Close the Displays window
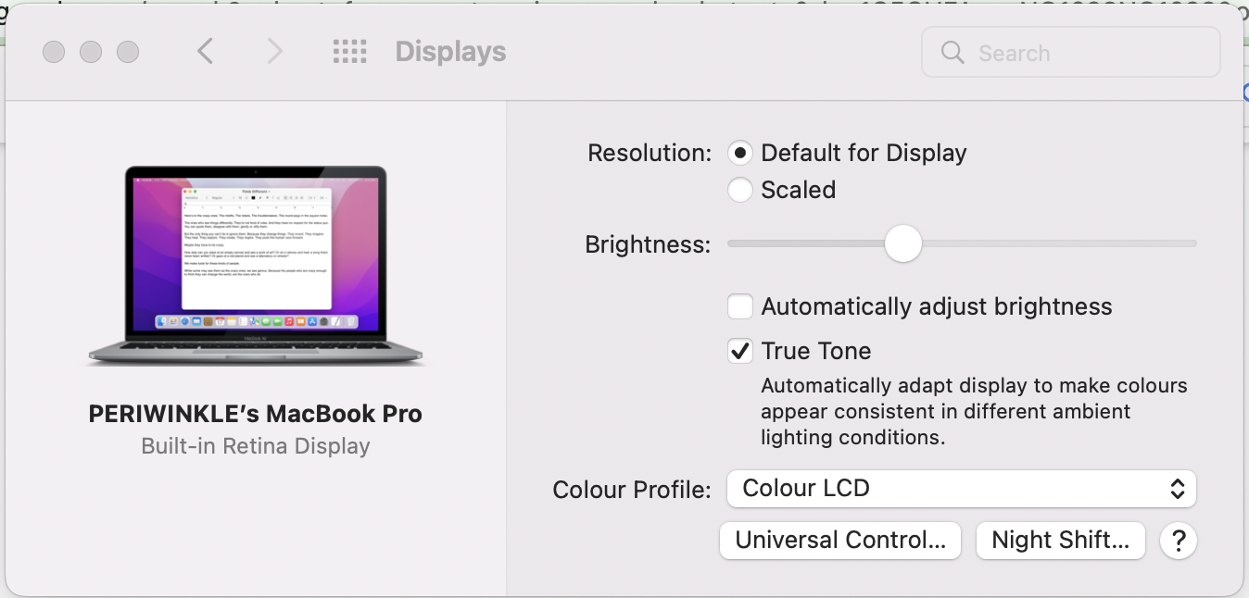This screenshot has height=598, width=1249. click(54, 52)
